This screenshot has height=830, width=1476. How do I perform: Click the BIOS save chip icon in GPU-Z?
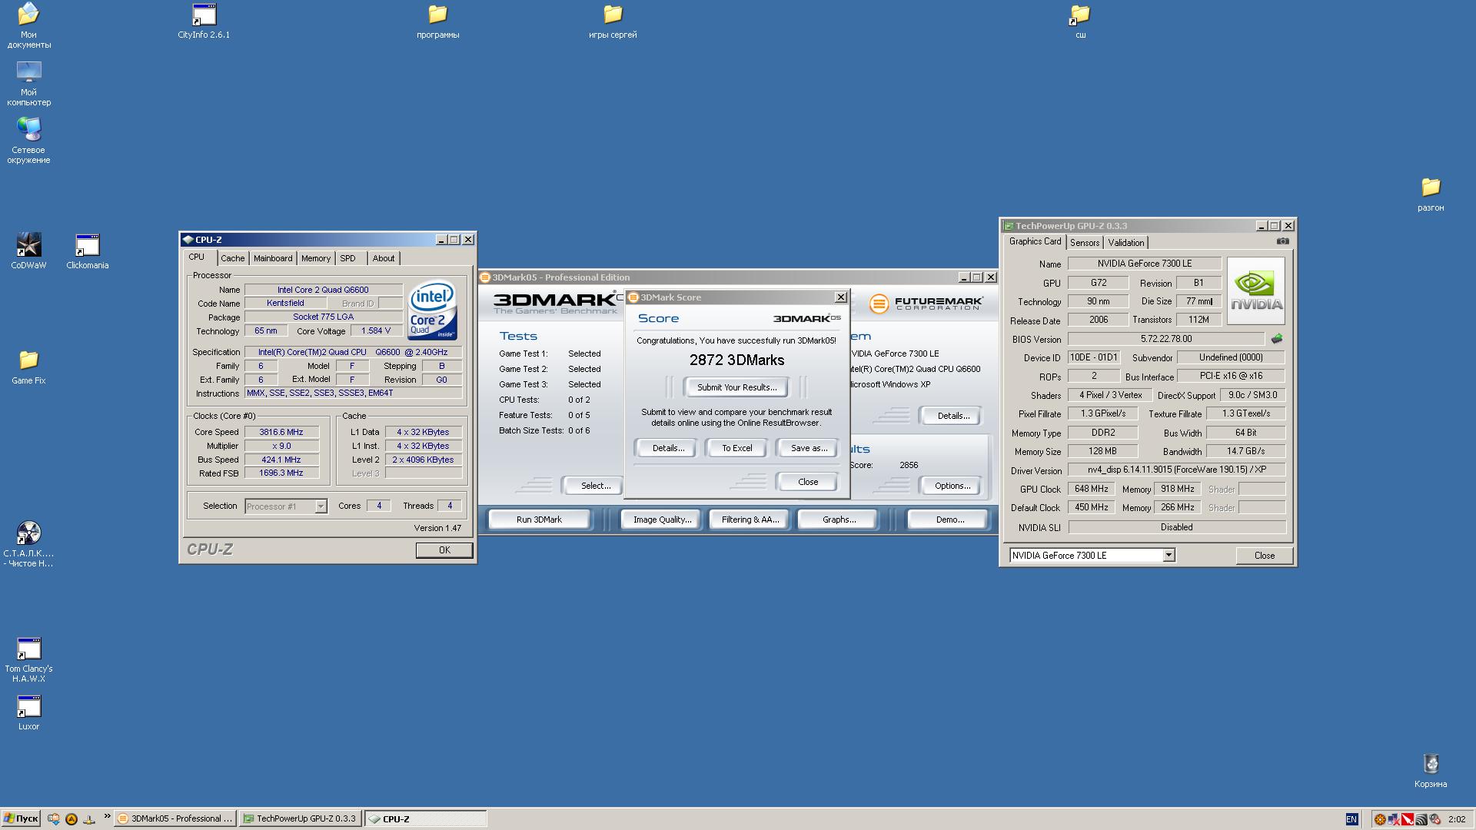(x=1277, y=339)
